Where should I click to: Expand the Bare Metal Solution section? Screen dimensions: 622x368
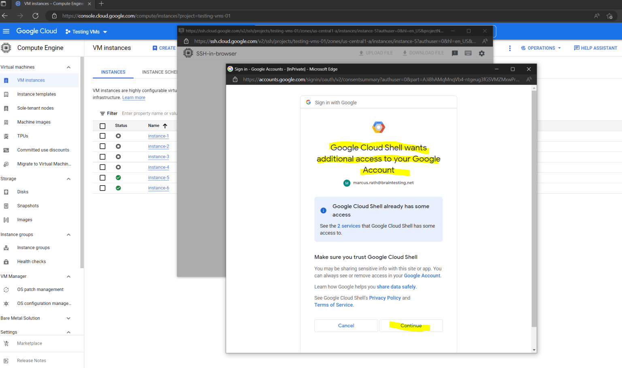pyautogui.click(x=68, y=318)
